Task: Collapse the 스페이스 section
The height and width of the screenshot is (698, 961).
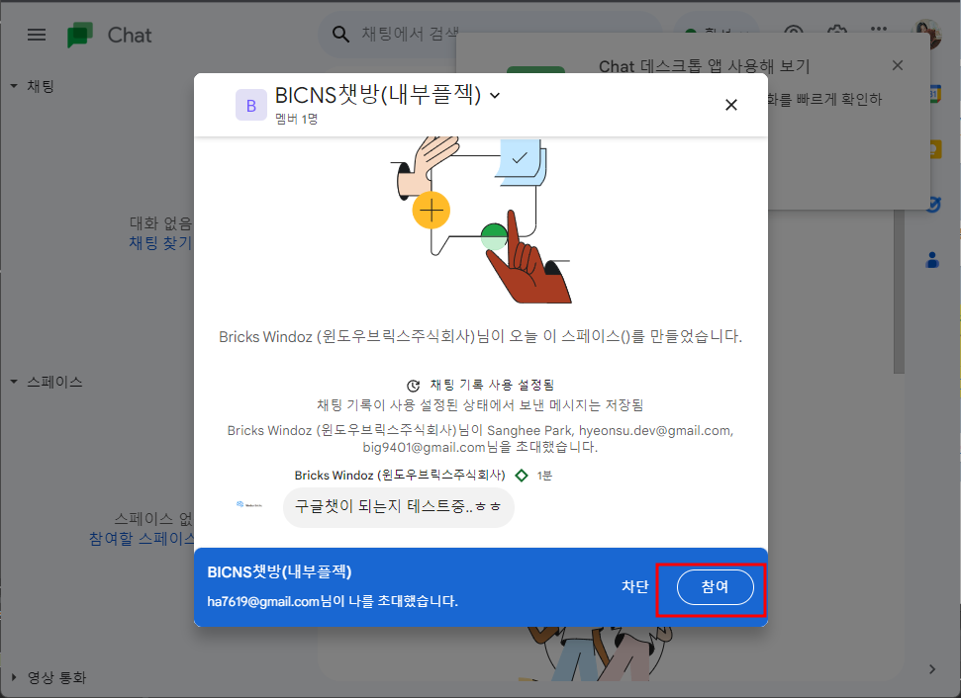Action: [x=14, y=382]
